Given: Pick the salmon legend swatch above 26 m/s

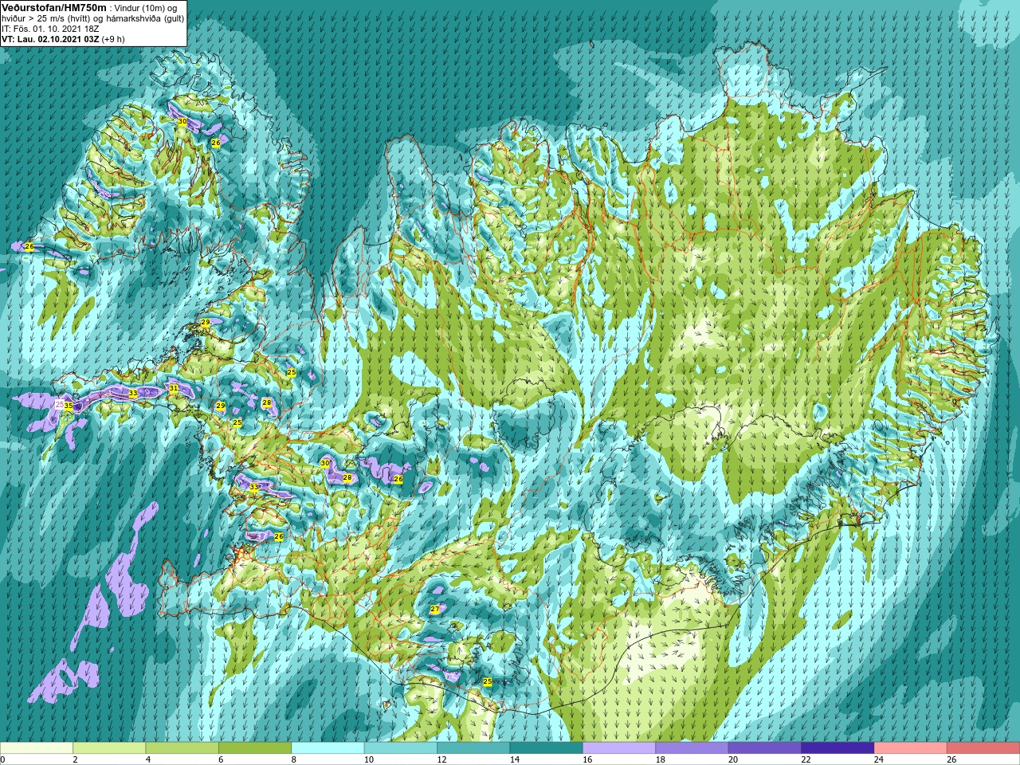Looking at the screenshot, I should (x=984, y=748).
